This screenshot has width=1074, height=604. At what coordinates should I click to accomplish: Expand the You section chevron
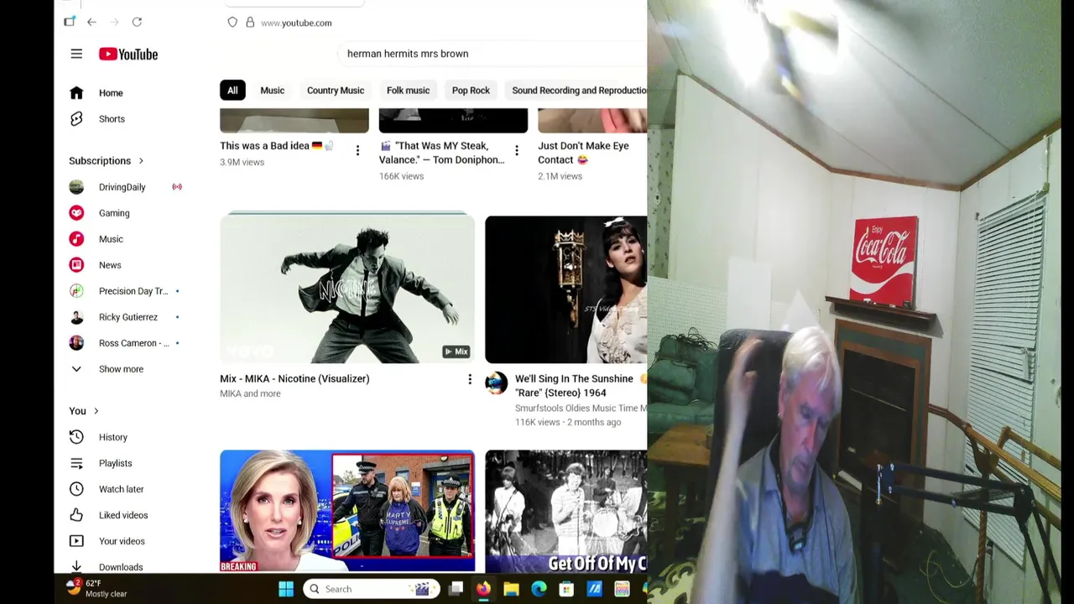[x=96, y=411]
